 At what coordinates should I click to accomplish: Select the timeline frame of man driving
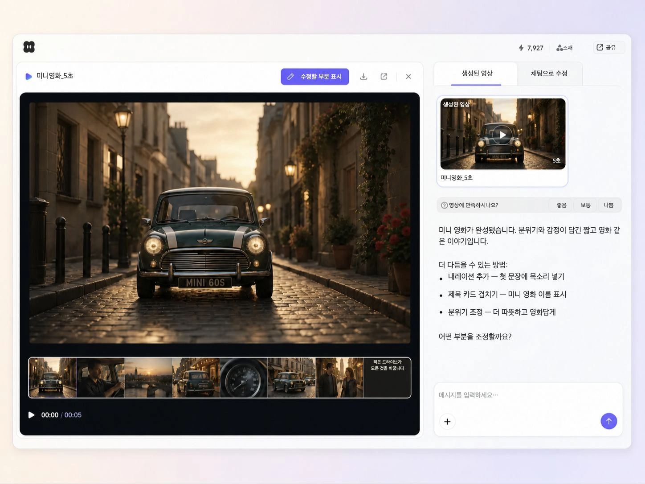pos(101,377)
